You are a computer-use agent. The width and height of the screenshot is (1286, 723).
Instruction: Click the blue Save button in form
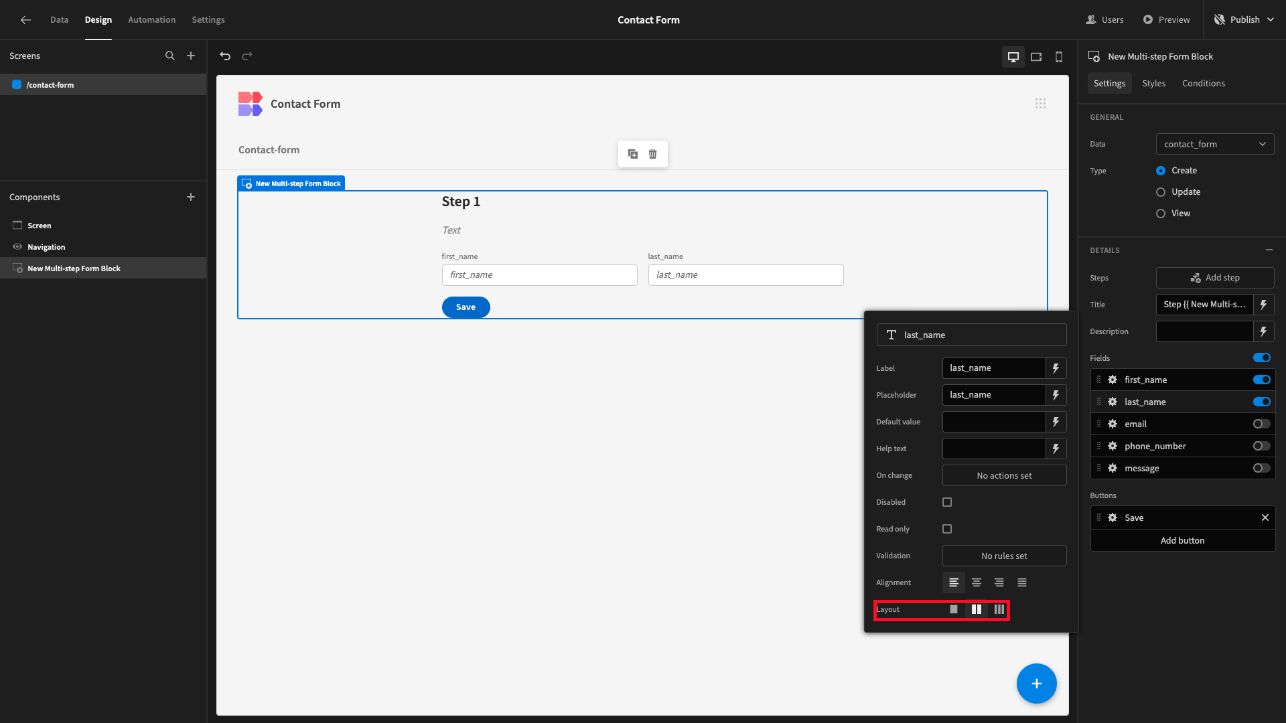click(466, 307)
